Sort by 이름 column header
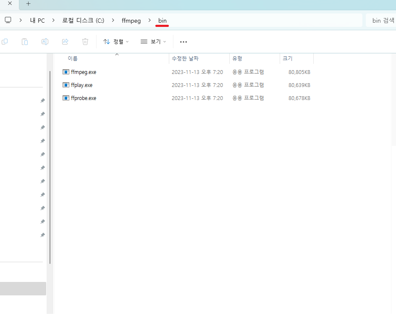Image resolution: width=396 pixels, height=321 pixels. (73, 59)
